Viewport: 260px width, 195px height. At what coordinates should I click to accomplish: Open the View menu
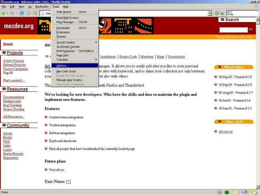(21, 7)
